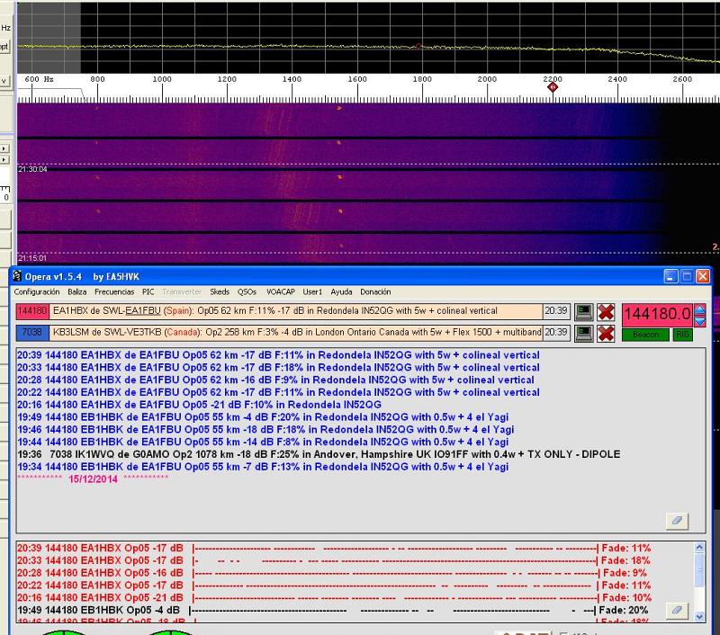Decrease frequency with down arrow stepper
This screenshot has height=635, width=720.
click(x=700, y=319)
